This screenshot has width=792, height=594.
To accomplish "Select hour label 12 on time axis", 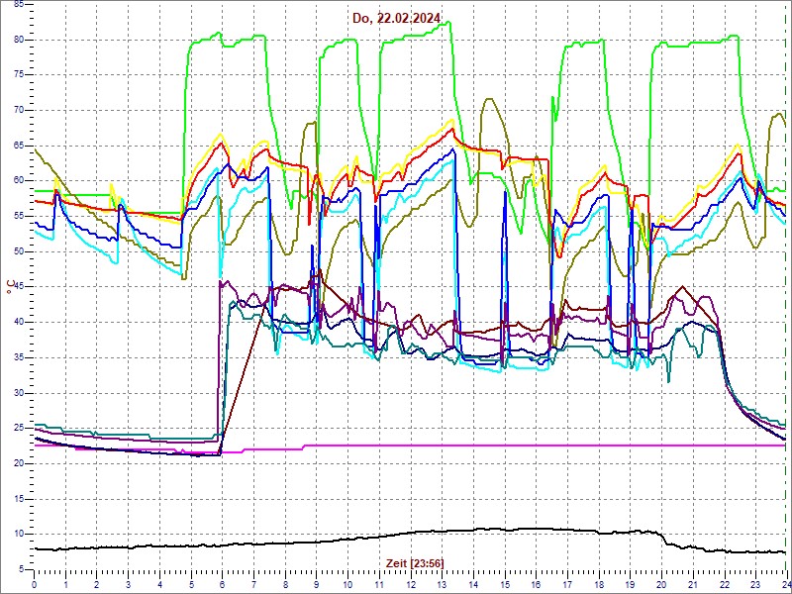I will pos(411,584).
